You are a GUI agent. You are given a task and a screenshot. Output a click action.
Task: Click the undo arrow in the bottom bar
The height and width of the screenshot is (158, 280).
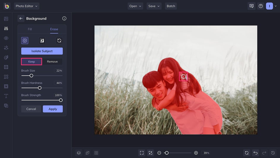point(255,153)
